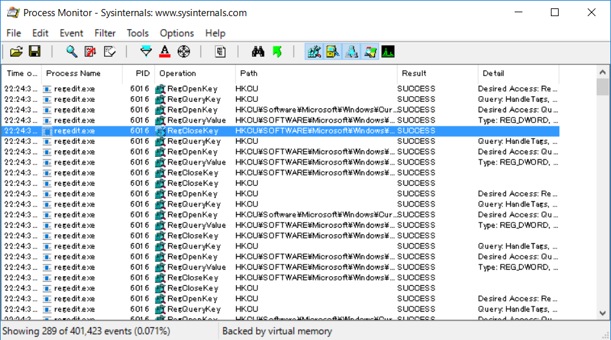Click the Operation column header
Viewport: 611px width, 340px height.
(195, 74)
